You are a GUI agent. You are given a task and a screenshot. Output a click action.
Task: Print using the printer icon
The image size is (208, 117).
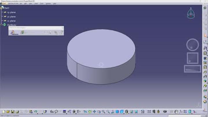(x=17, y=112)
